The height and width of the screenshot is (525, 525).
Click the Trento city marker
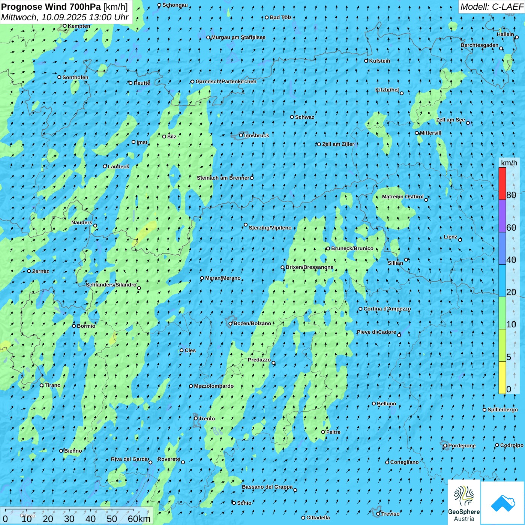click(x=196, y=418)
